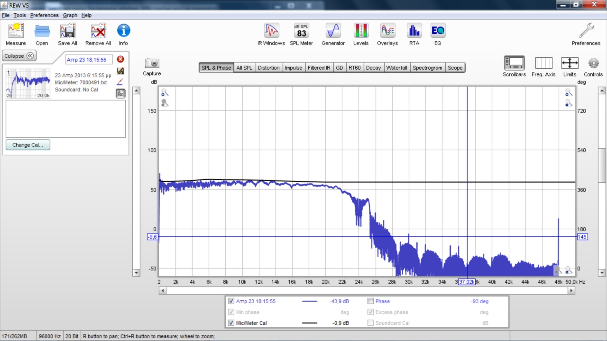Show the RTA window
This screenshot has width=607, height=341.
click(x=414, y=31)
